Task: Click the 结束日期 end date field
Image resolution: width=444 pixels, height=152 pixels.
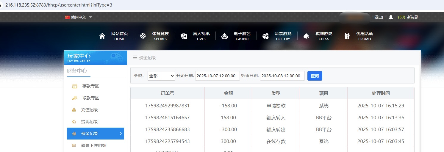Action: tap(282, 76)
